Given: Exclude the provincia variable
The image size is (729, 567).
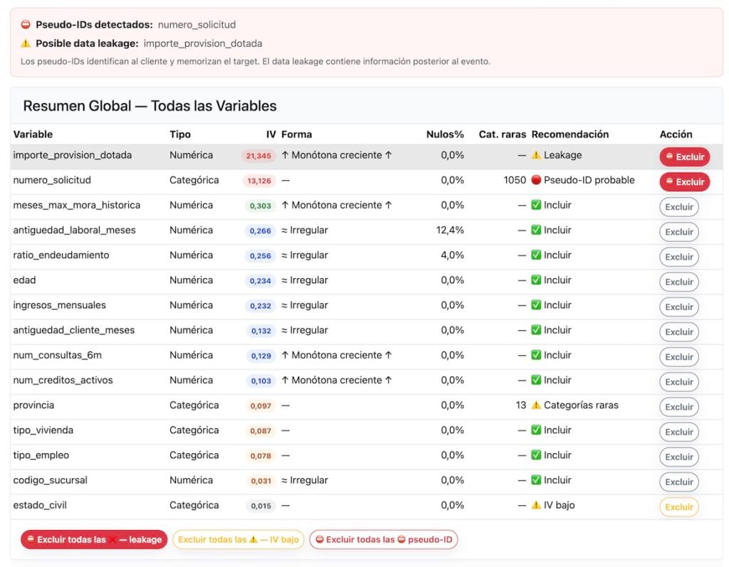Looking at the screenshot, I should click(x=678, y=407).
